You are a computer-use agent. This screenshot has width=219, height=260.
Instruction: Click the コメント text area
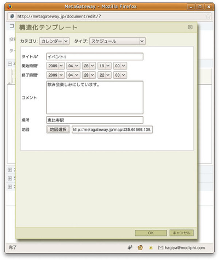95,97
